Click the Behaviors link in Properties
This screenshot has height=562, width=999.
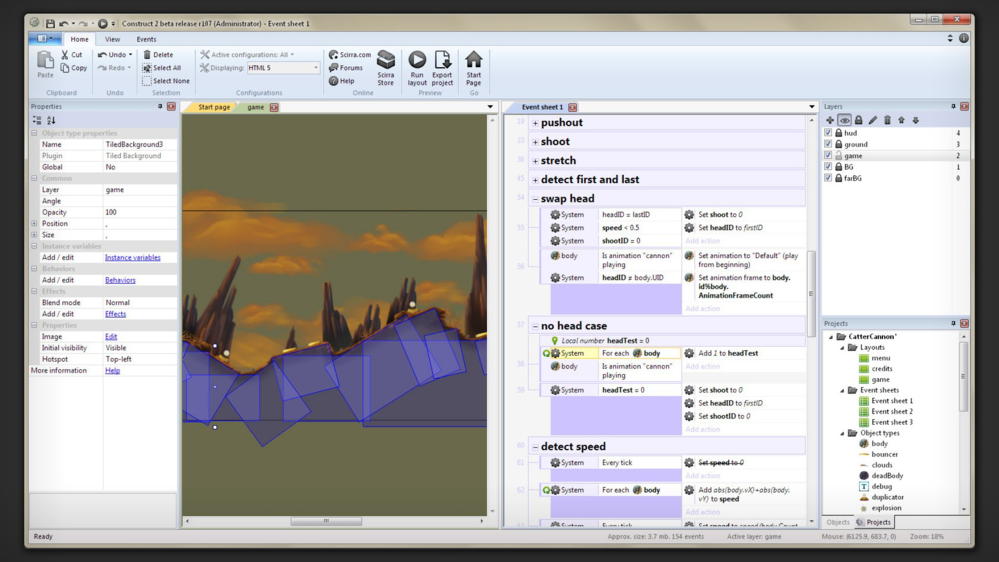click(x=120, y=280)
